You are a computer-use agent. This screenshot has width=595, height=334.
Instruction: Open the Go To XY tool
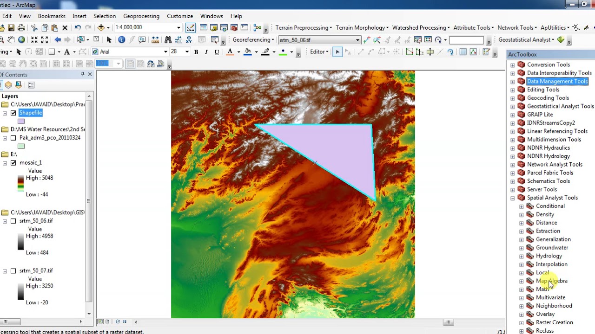point(189,39)
